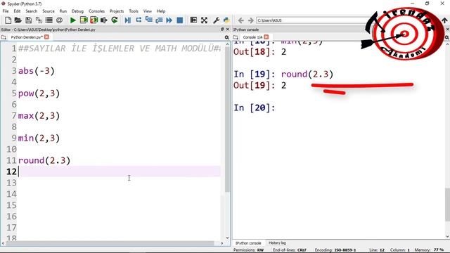Browse editor tabs icon left of Python Dersleri.py
The image size is (450, 253).
pyautogui.click(x=4, y=37)
